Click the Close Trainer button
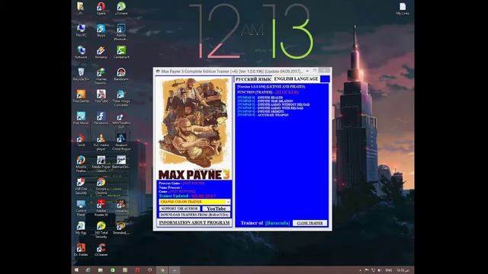Screen dimensions: 488x274 pyautogui.click(x=310, y=223)
